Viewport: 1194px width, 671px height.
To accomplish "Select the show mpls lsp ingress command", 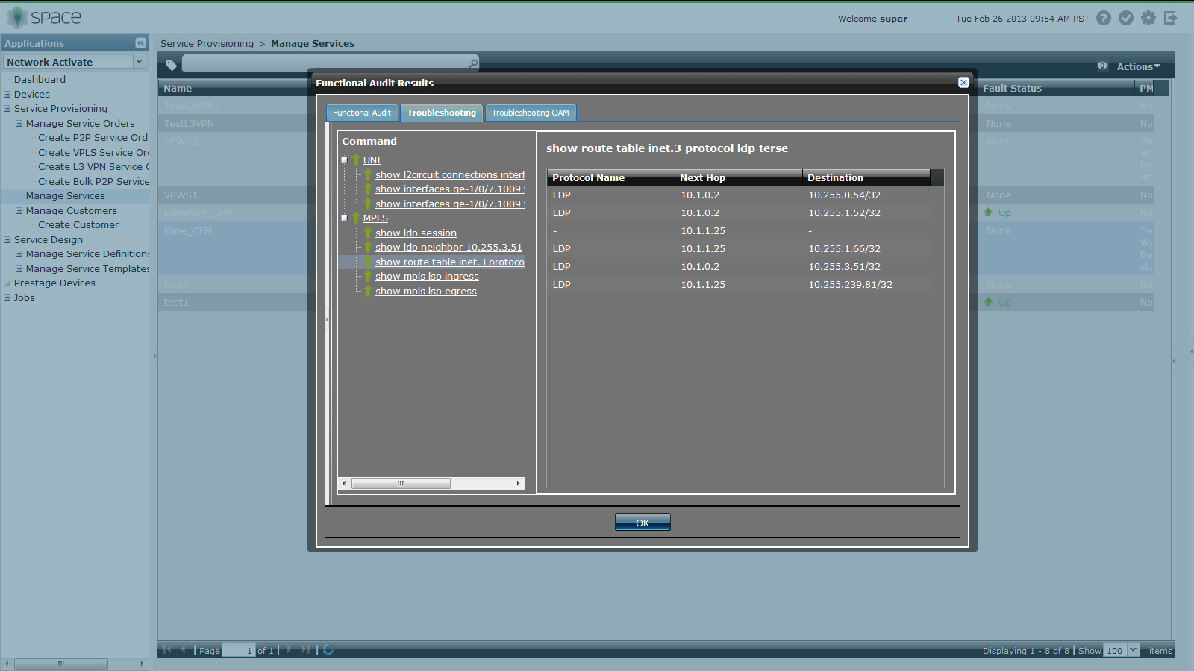I will 427,277.
